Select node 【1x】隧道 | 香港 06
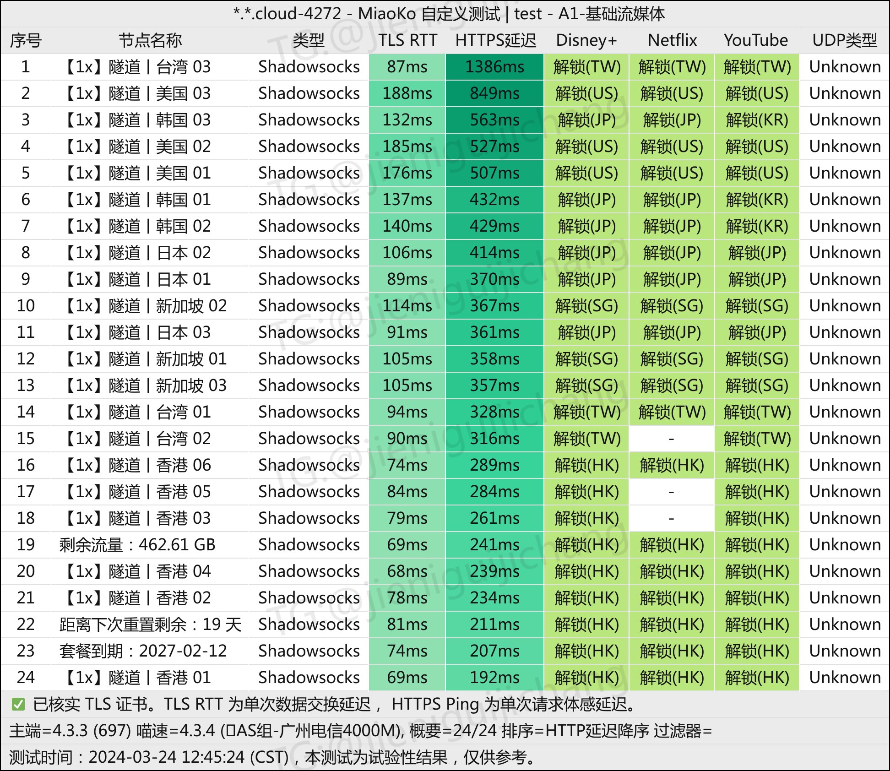This screenshot has width=890, height=771. pos(136,465)
